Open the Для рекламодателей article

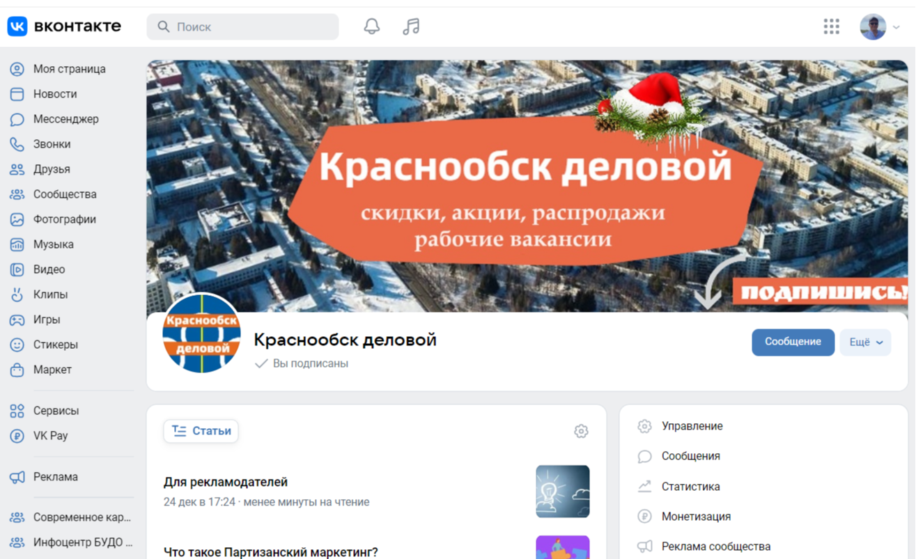(x=226, y=482)
